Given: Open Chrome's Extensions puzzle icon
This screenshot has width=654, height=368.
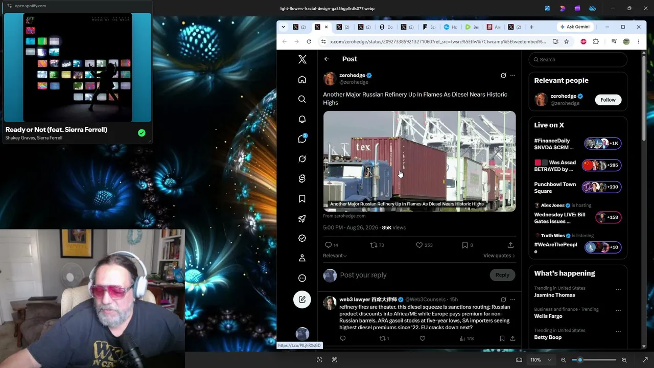Looking at the screenshot, I should click(596, 41).
